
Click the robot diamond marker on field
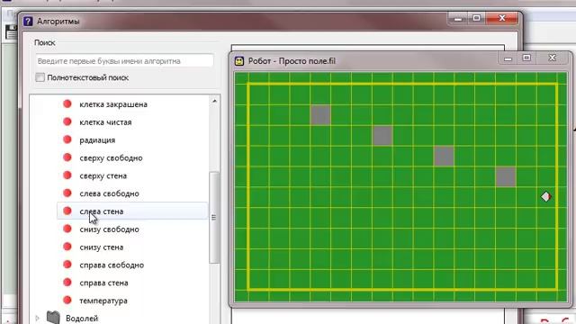(546, 197)
